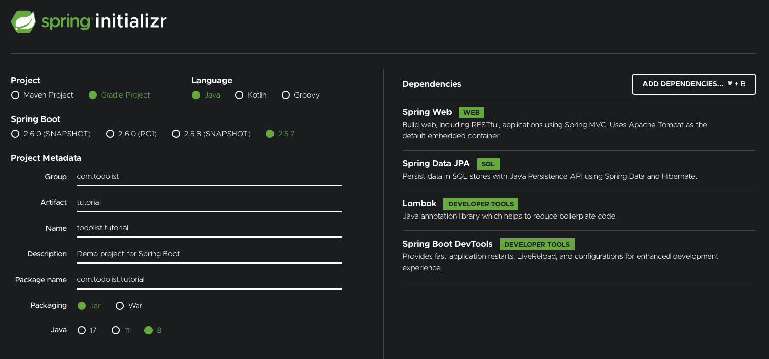Select Spring Boot 2.6.0 (SNAPSHOT)
This screenshot has width=769, height=359.
click(15, 134)
